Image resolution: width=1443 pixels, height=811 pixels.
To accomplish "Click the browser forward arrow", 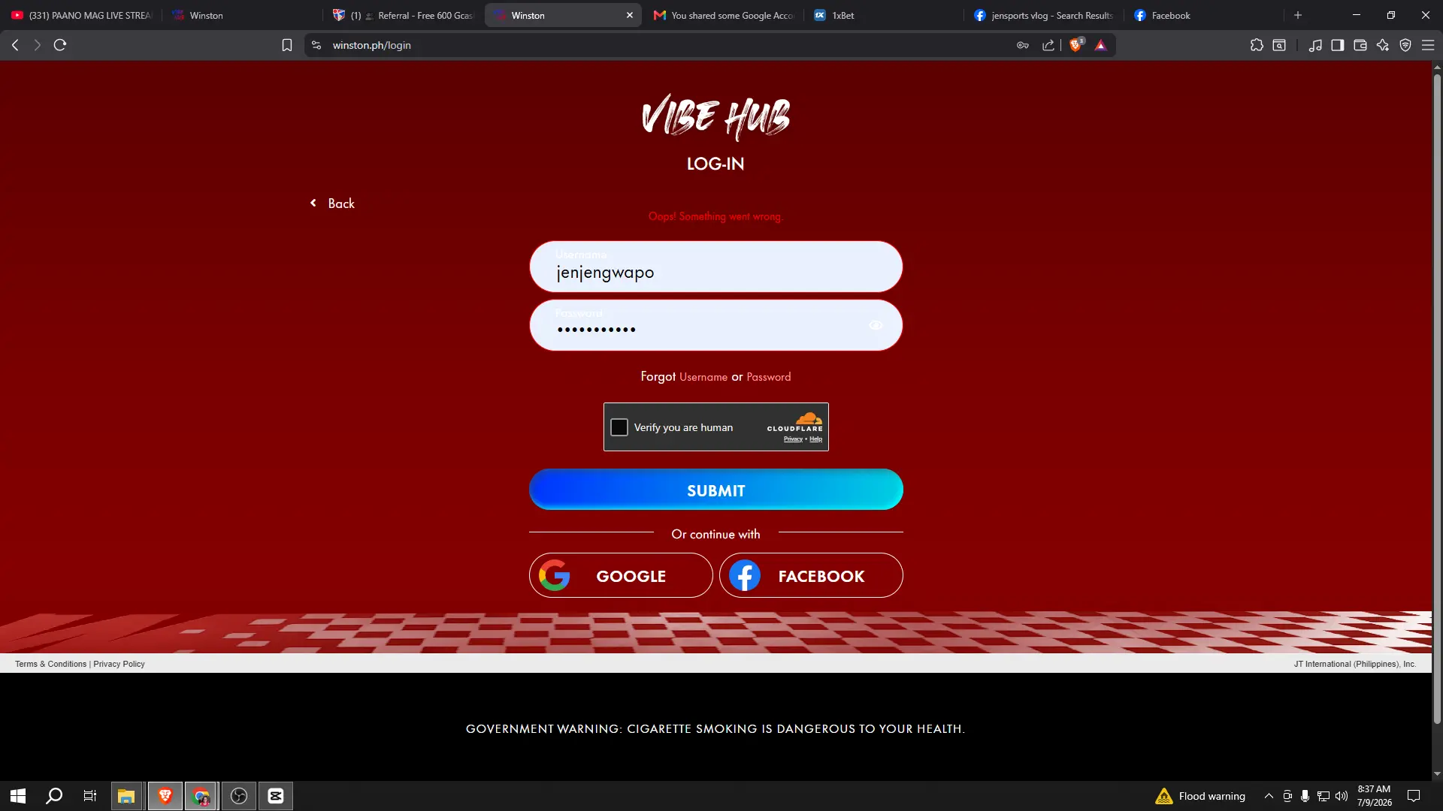I will coord(37,45).
